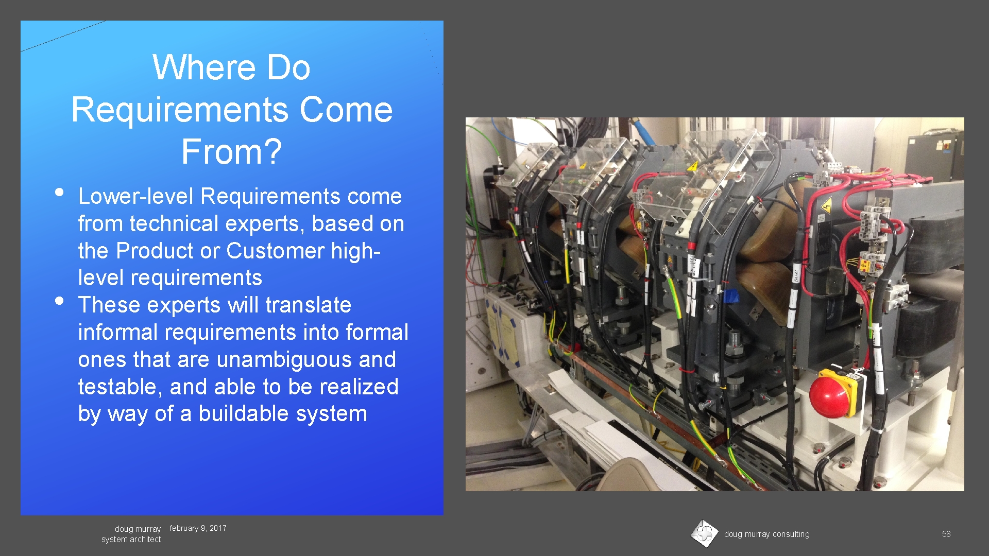Click the words 'unambiguous and' in second bullet
989x556 pixels.
(306, 359)
